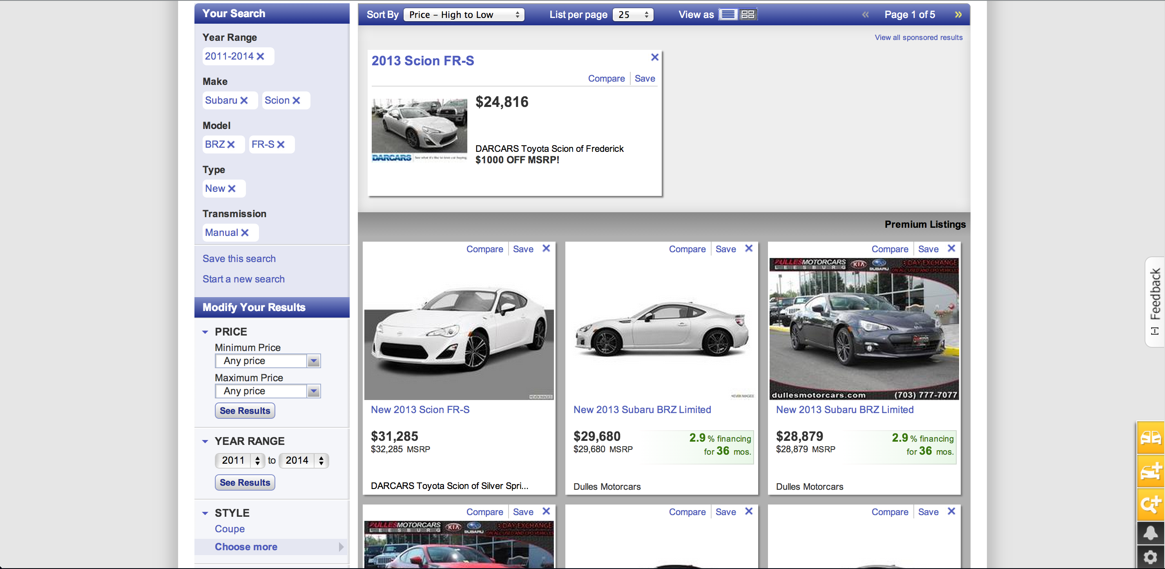Click See Results under Year Range
The height and width of the screenshot is (569, 1165).
245,483
